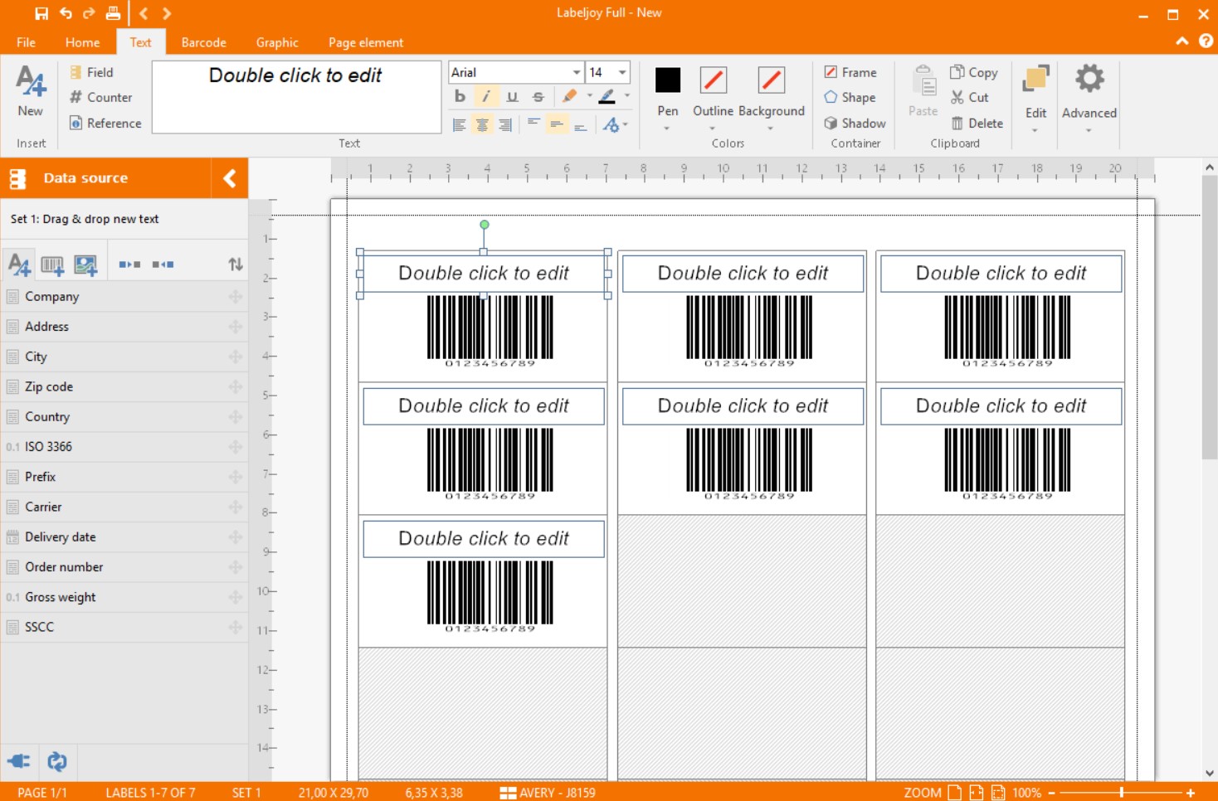Click the Shape container option
Screen dimensions: 1218x801
pyautogui.click(x=850, y=97)
